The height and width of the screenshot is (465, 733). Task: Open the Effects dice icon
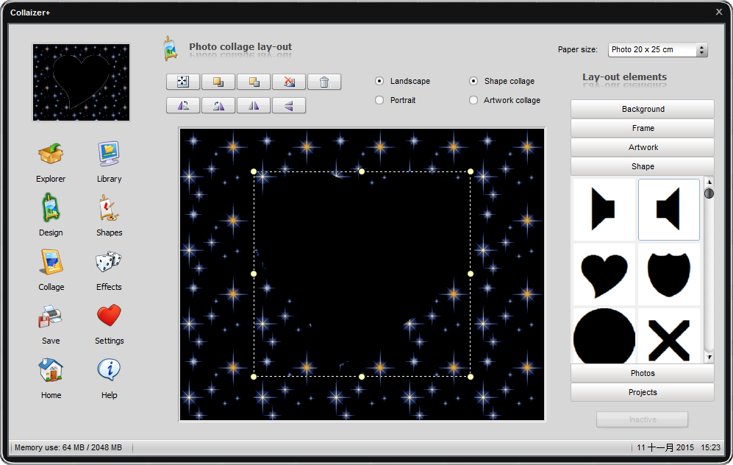pyautogui.click(x=109, y=263)
